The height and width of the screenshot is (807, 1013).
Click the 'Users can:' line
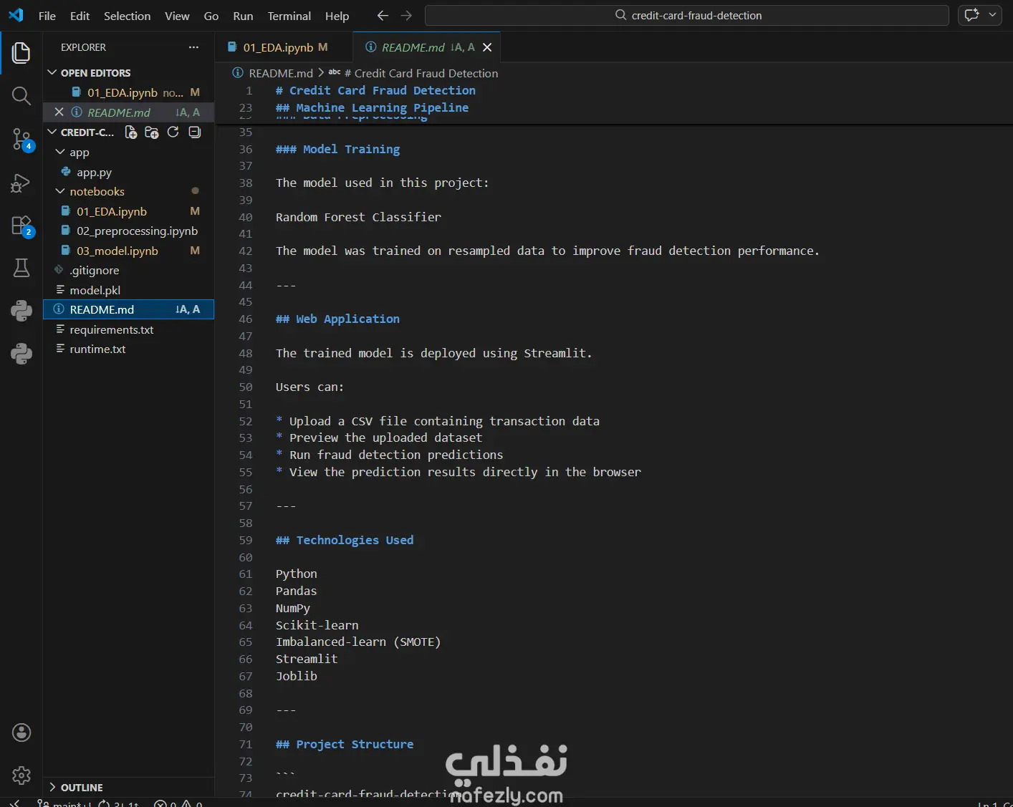tap(310, 387)
